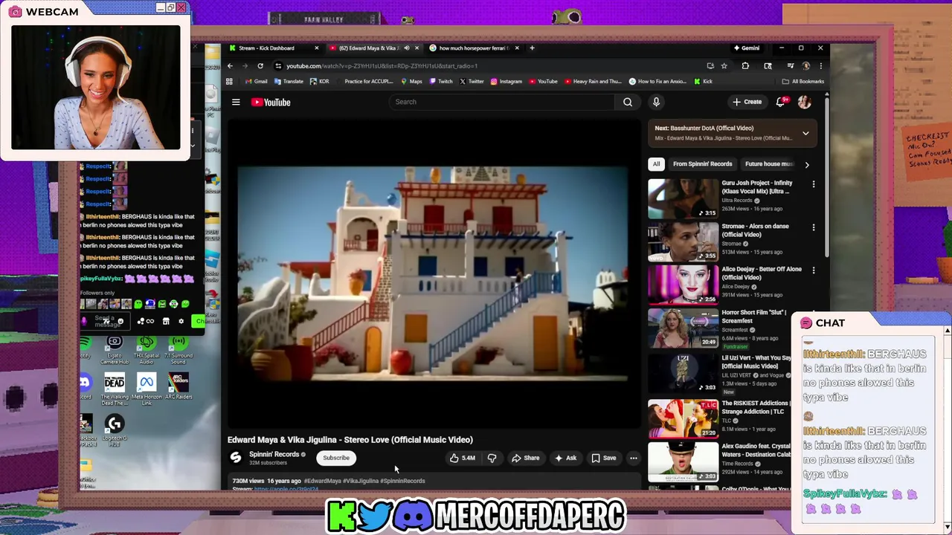Reload the YouTube page

click(260, 65)
